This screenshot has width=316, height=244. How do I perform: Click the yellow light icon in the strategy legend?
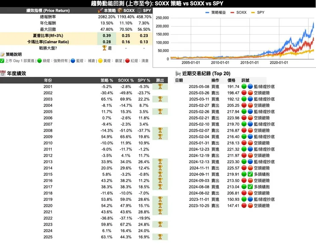click(x=100, y=61)
